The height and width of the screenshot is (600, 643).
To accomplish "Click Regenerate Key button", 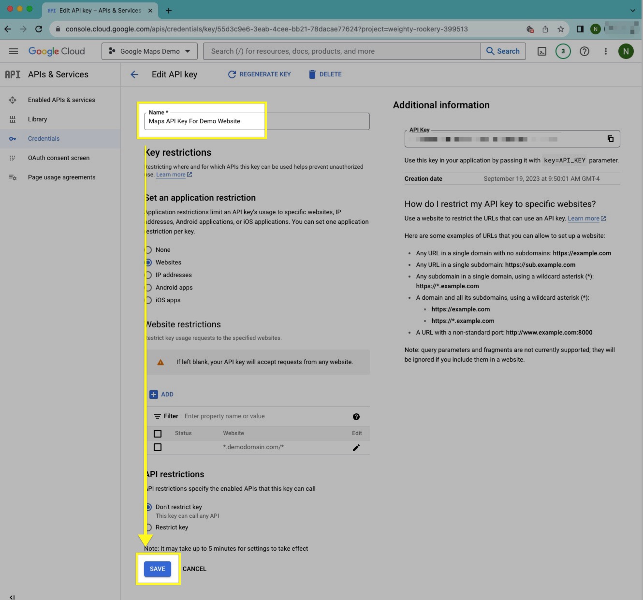I will 259,74.
